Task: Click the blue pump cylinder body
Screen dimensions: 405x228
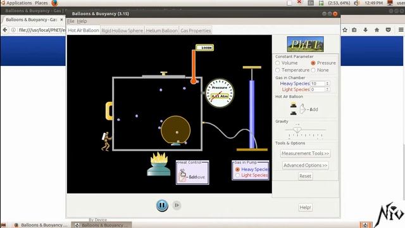Action: pos(252,115)
